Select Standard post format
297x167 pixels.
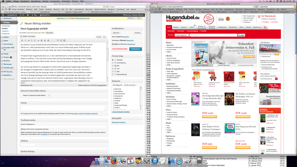pos(113,60)
